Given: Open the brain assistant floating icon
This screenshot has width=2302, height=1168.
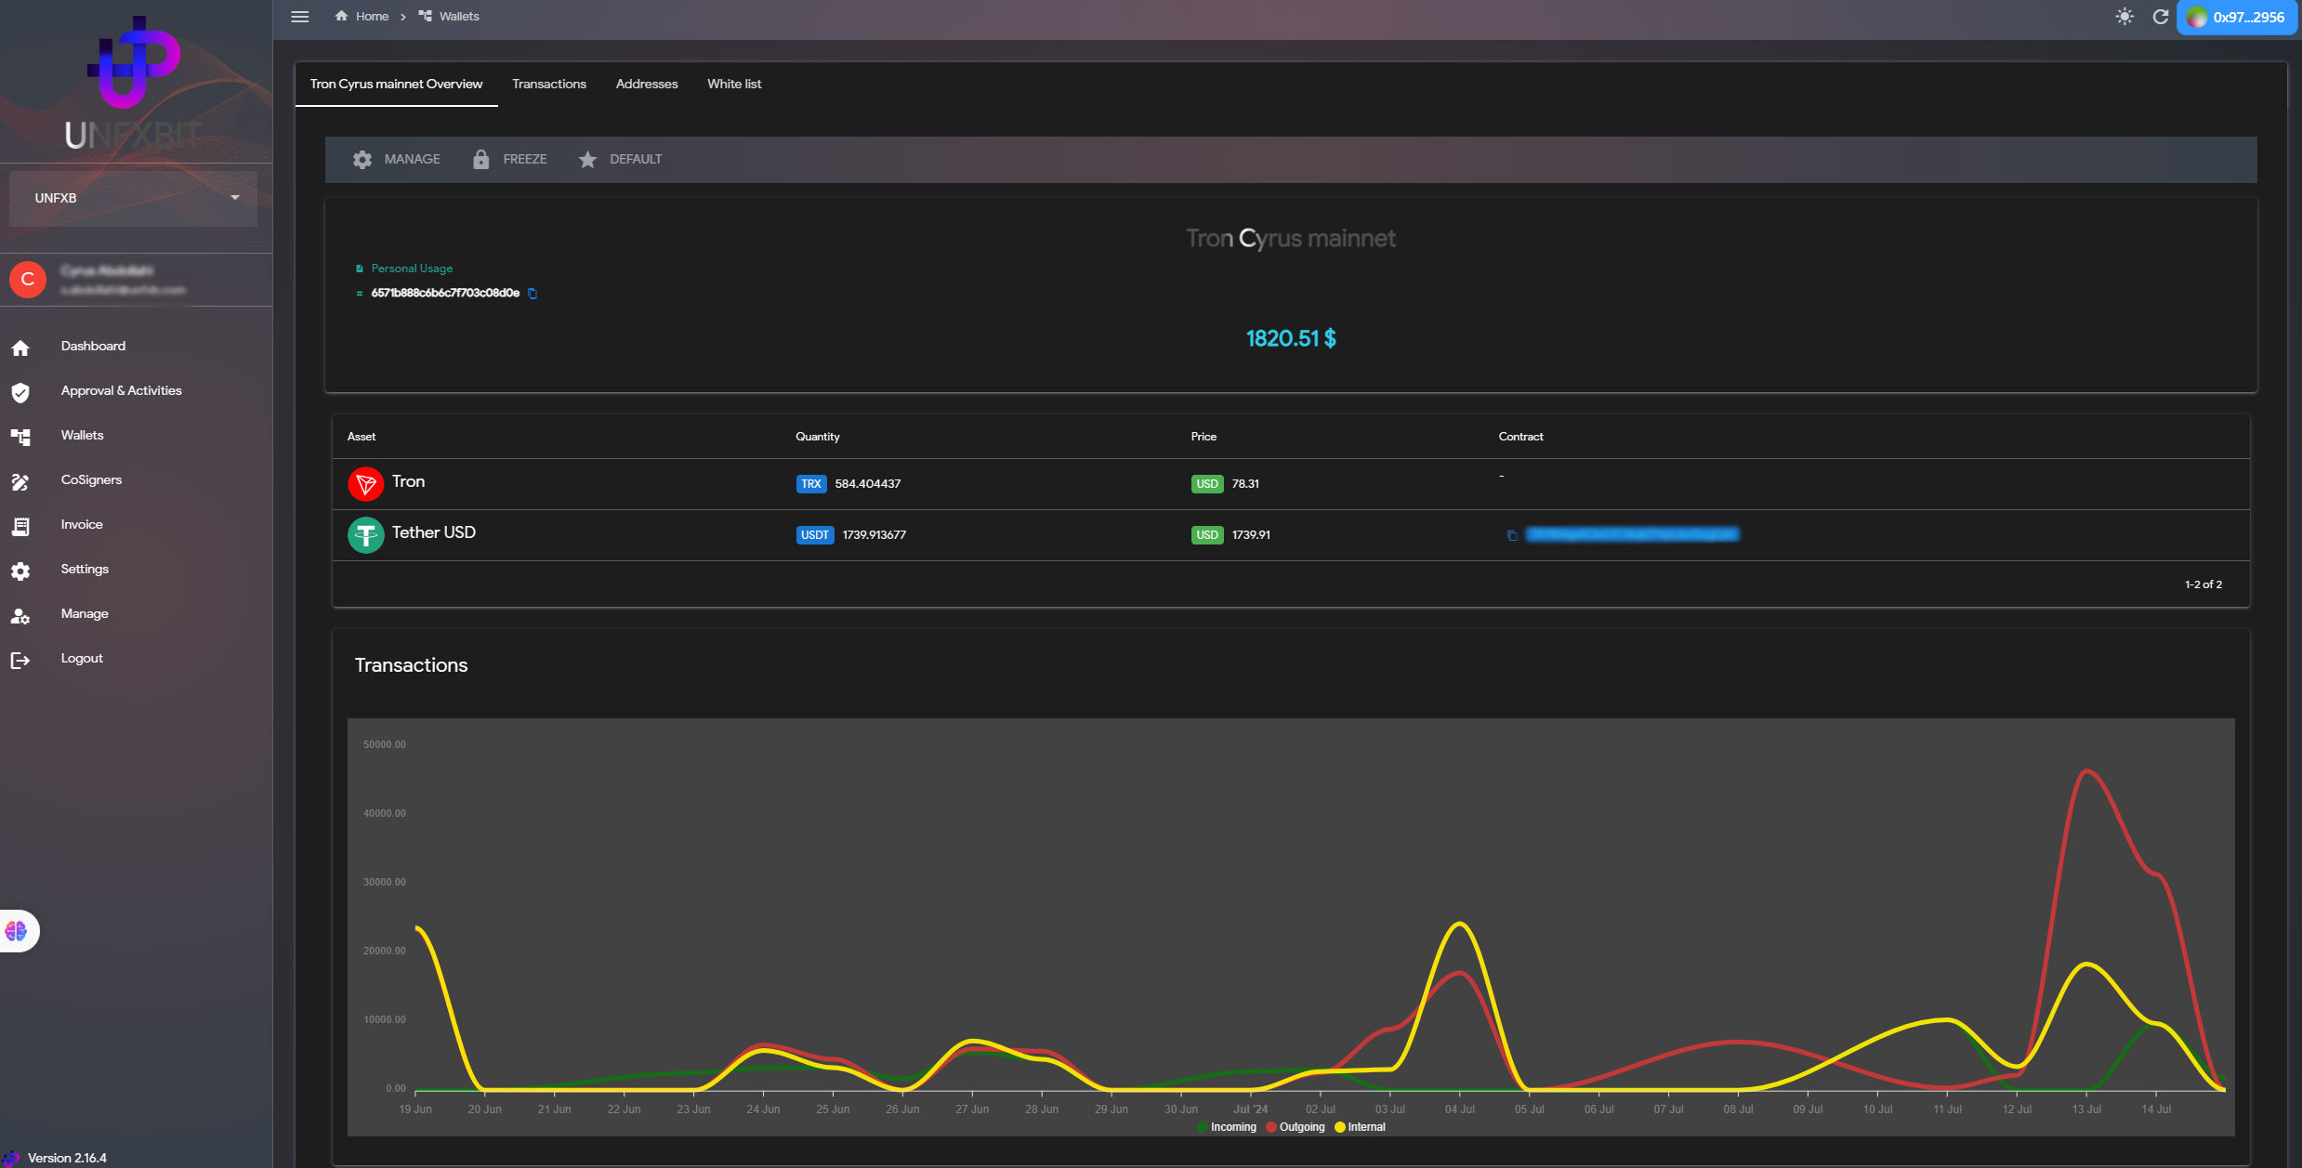Looking at the screenshot, I should 17,930.
